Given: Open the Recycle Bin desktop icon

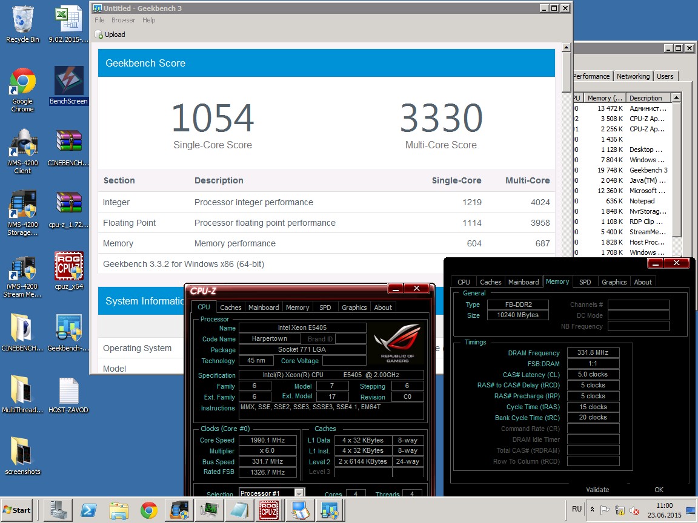Looking at the screenshot, I should (x=22, y=25).
